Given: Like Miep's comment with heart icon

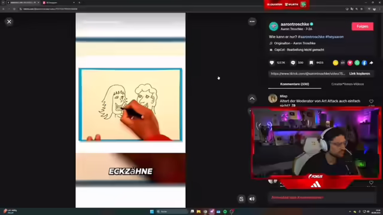Looking at the screenshot, I should pos(371,102).
